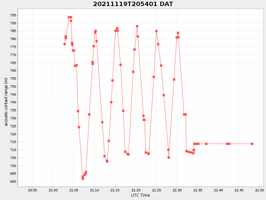
Task: Select the 715 y-axis tick label
Action: pyautogui.click(x=13, y=142)
